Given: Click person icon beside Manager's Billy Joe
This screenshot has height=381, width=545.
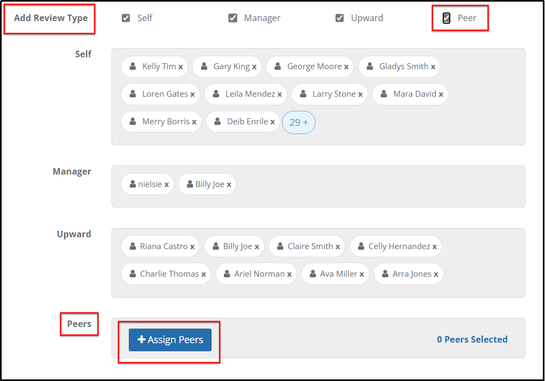Looking at the screenshot, I should (x=190, y=184).
